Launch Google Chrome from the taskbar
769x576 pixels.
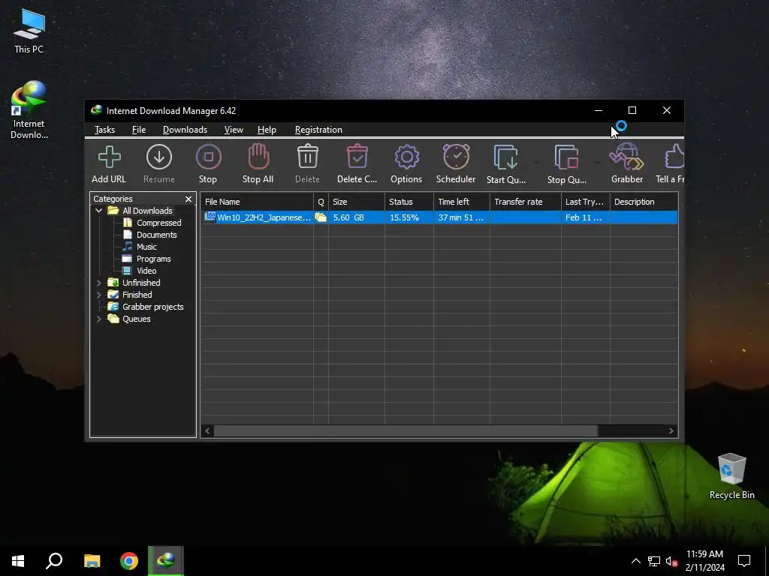pos(129,561)
